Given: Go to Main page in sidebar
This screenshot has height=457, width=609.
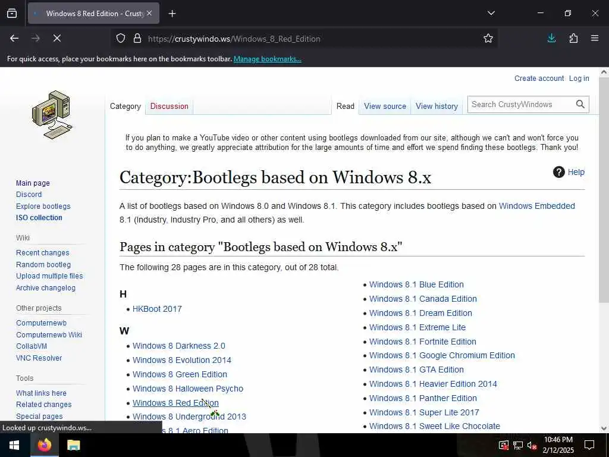Looking at the screenshot, I should click(33, 183).
